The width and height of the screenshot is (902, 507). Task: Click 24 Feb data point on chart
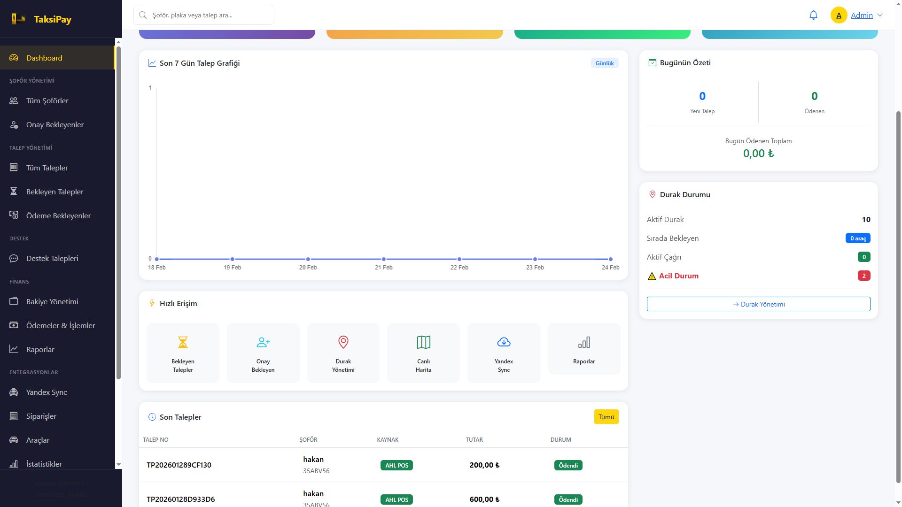[610, 259]
